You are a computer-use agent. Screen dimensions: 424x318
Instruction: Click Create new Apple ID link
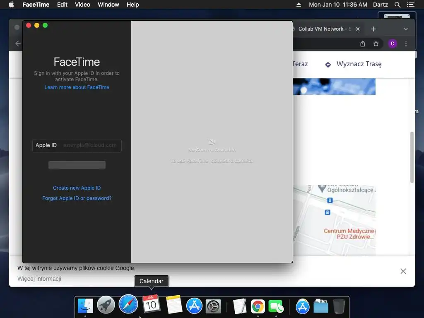pyautogui.click(x=77, y=188)
